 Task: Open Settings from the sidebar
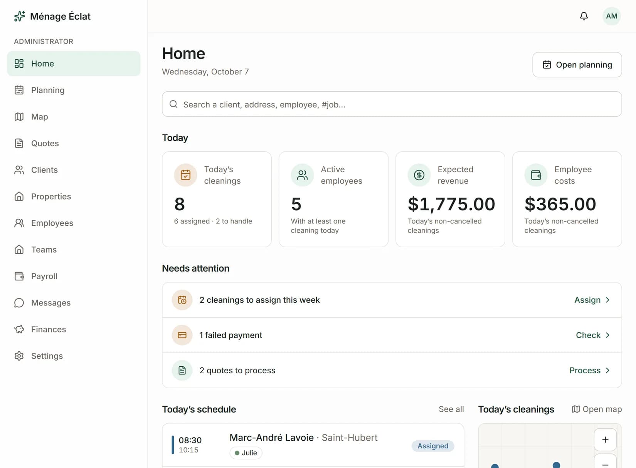point(74,356)
